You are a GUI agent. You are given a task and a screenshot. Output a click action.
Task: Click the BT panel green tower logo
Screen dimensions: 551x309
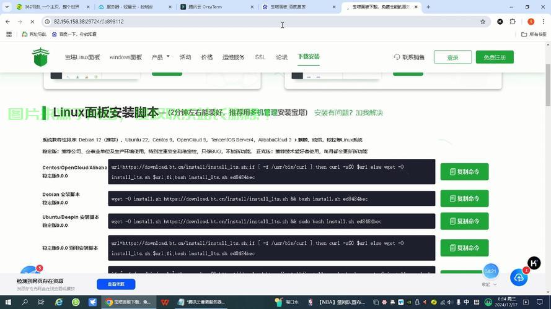40,57
